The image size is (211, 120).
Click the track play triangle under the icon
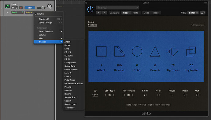[x=7, y=12]
